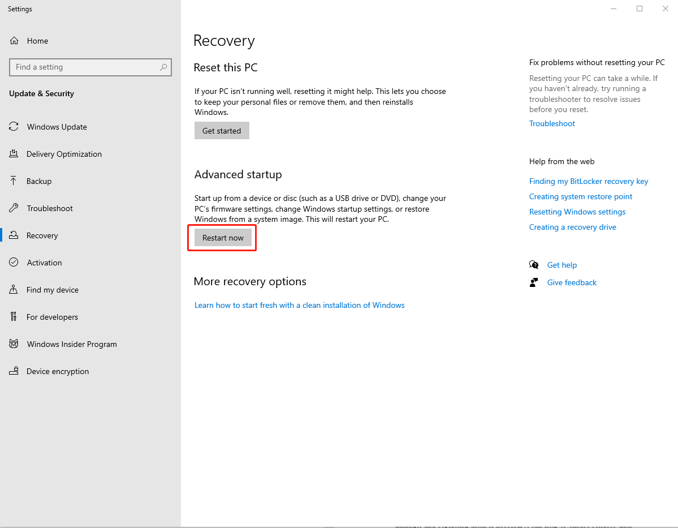Screen dimensions: 678x528
Task: Click the Windows Insider Program icon
Action: (14, 344)
